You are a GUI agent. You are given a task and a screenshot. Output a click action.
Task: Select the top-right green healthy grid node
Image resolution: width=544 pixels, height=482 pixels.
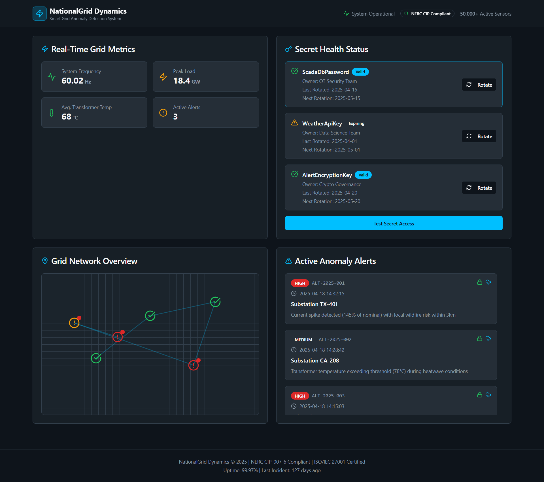tap(215, 302)
